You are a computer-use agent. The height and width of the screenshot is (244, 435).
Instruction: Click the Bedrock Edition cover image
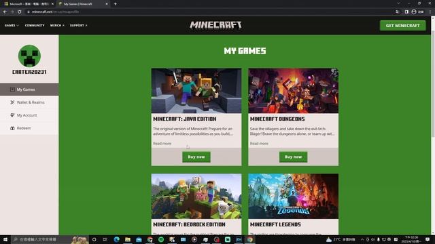196,196
